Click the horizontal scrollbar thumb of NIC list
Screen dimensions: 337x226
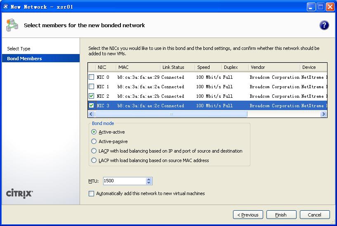(171, 114)
